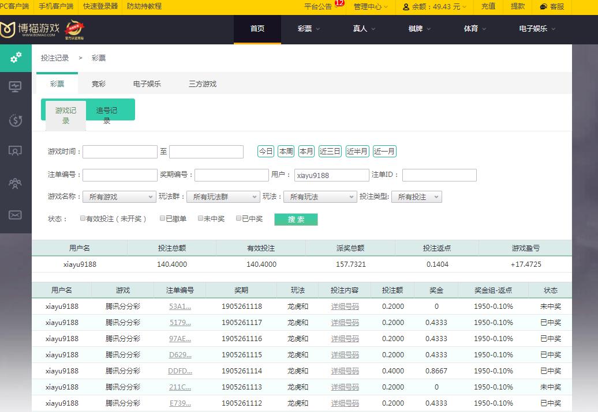The width and height of the screenshot is (598, 412).
Task: Click the 游戏时间 end date field
Action: pyautogui.click(x=206, y=152)
